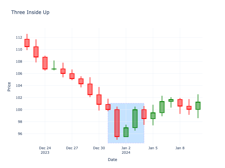
Task: Click the green candle on Jan 2
Action: pyautogui.click(x=126, y=132)
